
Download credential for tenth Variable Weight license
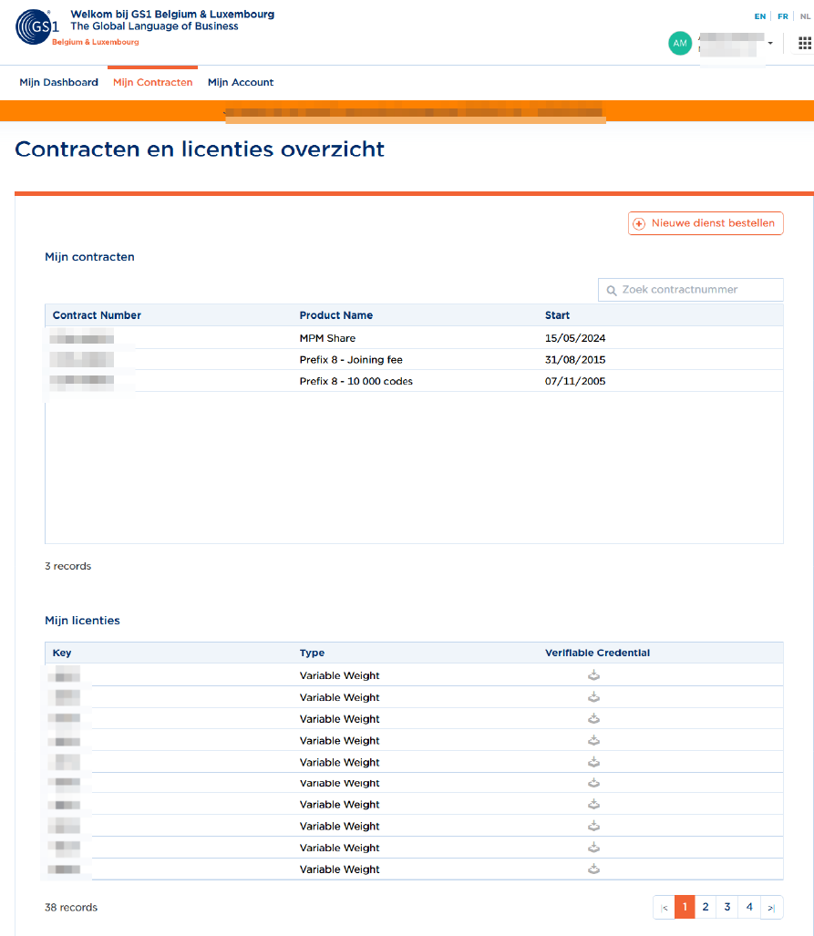point(593,869)
